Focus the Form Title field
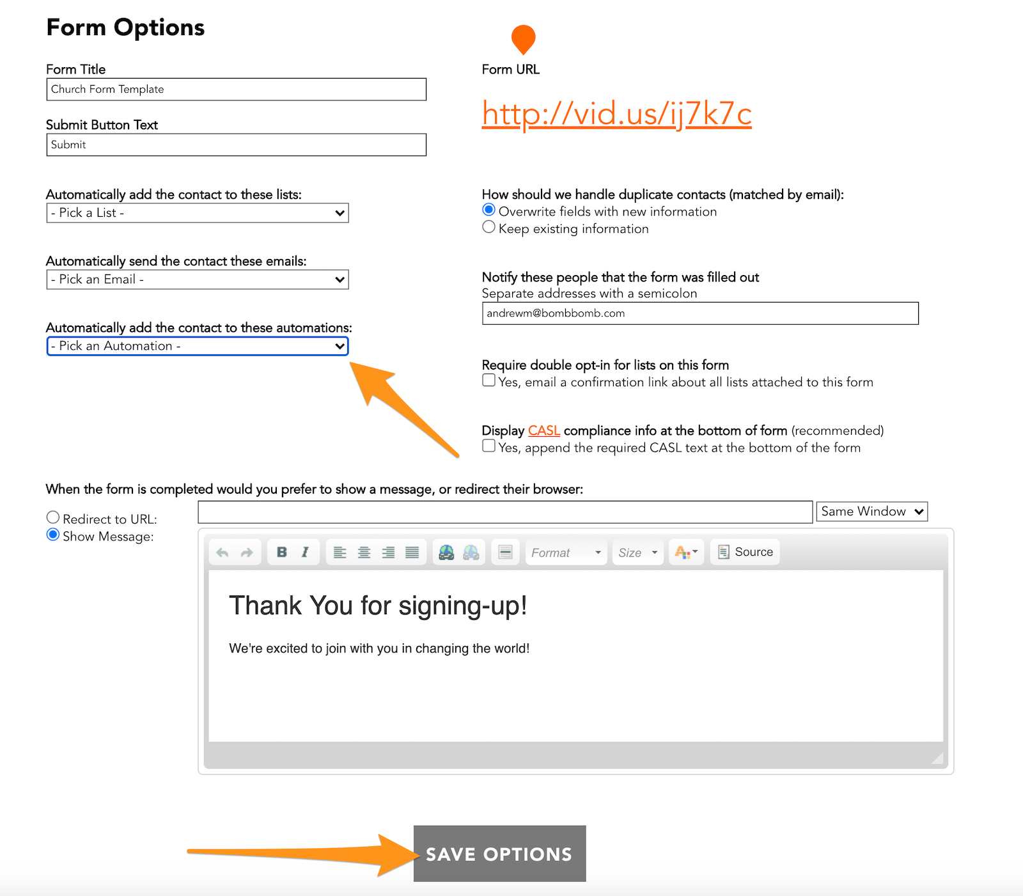The image size is (1023, 896). click(237, 90)
